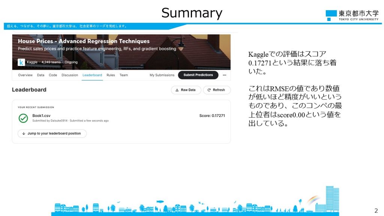Click YOUR RECENT SUBMISSION label
Viewport: 384px width, 216px height.
click(x=36, y=107)
